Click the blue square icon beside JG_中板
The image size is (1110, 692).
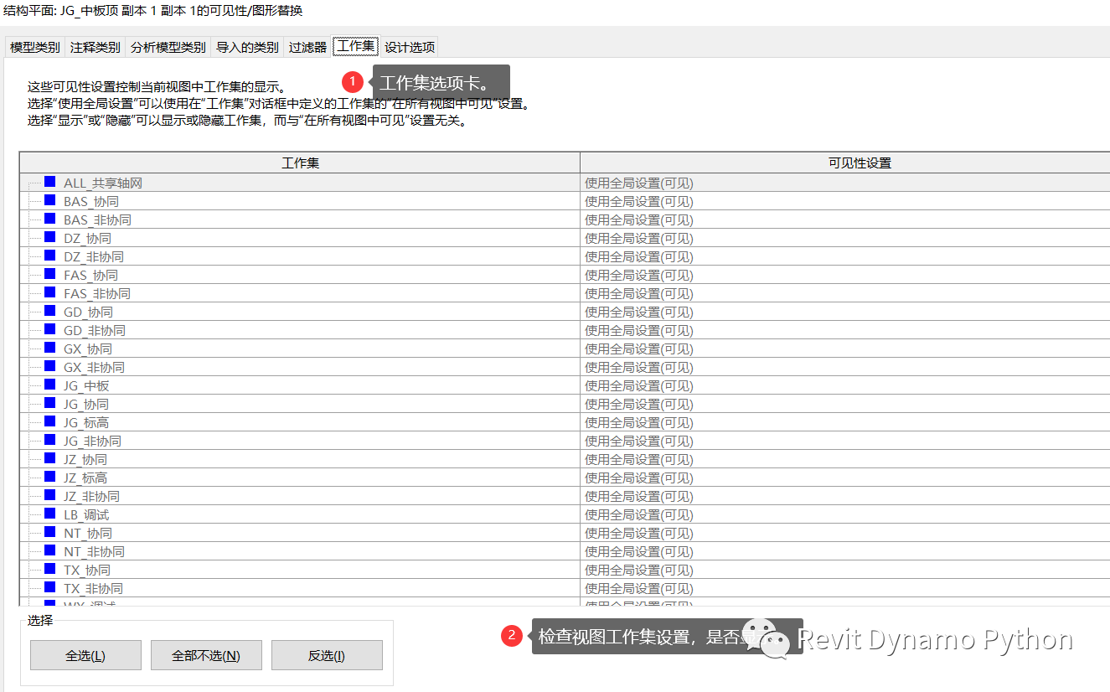click(50, 385)
